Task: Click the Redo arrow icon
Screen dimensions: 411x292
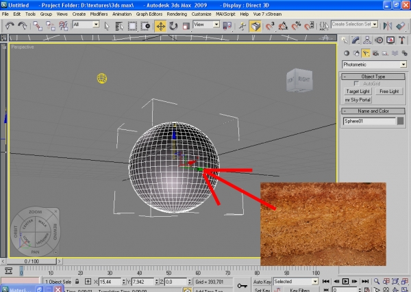Action: point(23,26)
